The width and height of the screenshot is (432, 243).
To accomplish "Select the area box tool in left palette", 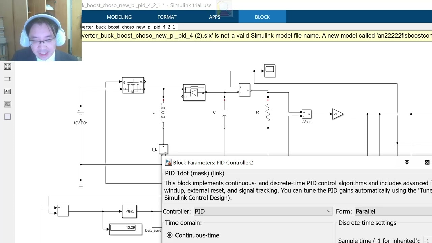I will [x=7, y=117].
